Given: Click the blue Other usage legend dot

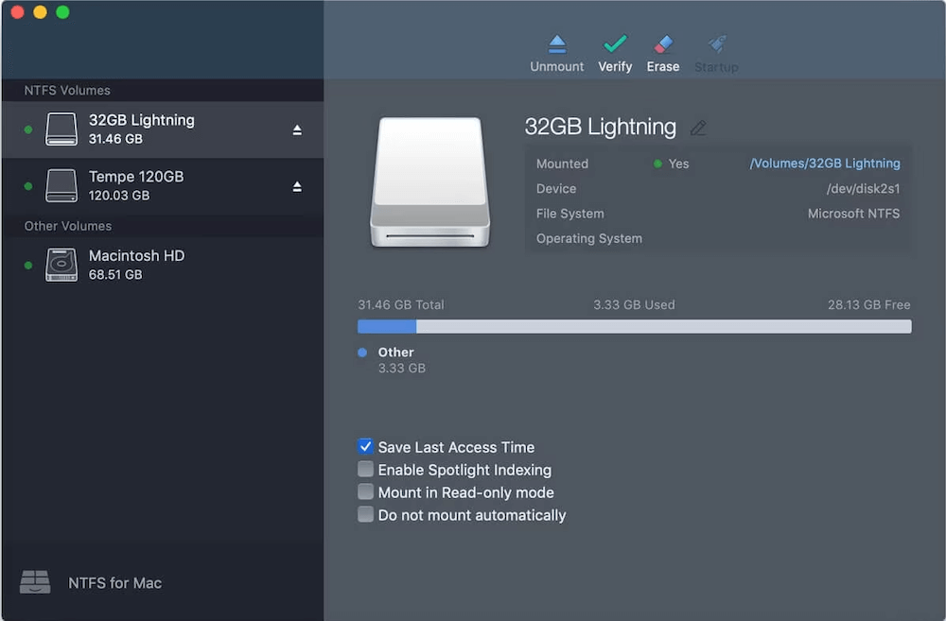Looking at the screenshot, I should coord(361,352).
